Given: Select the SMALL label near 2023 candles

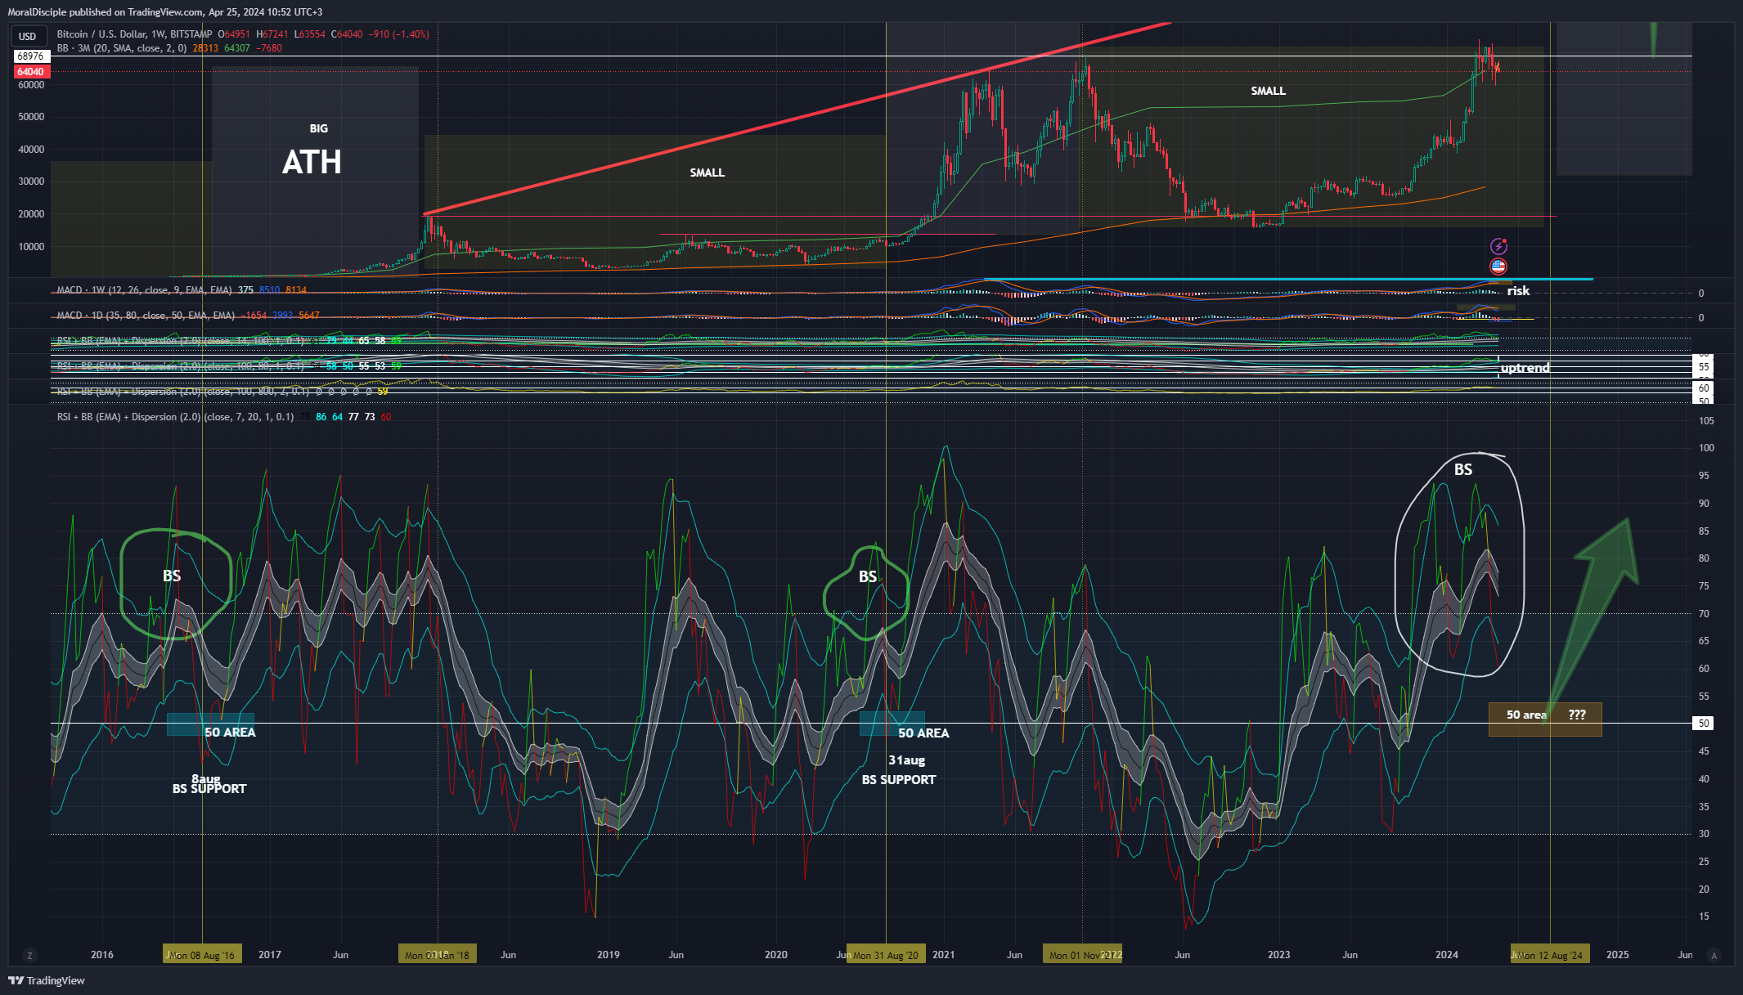Looking at the screenshot, I should click(x=1268, y=91).
